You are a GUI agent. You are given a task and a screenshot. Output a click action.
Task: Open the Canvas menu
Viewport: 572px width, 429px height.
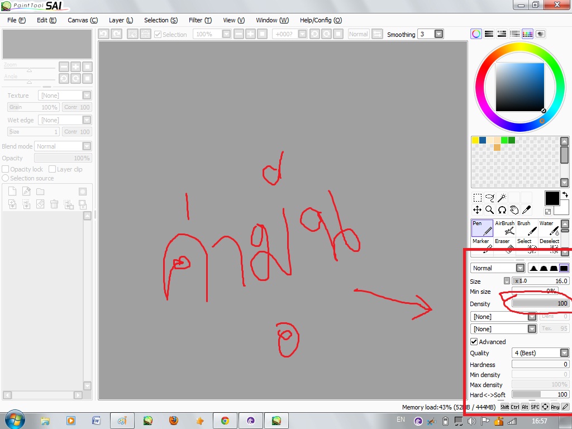tap(83, 20)
